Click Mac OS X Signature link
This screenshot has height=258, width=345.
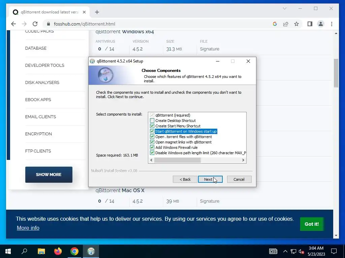click(x=210, y=201)
